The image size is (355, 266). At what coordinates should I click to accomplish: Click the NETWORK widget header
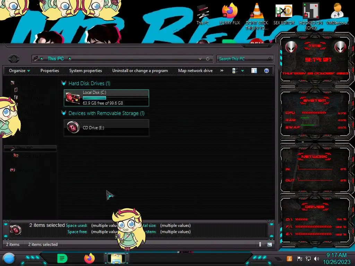click(x=314, y=157)
